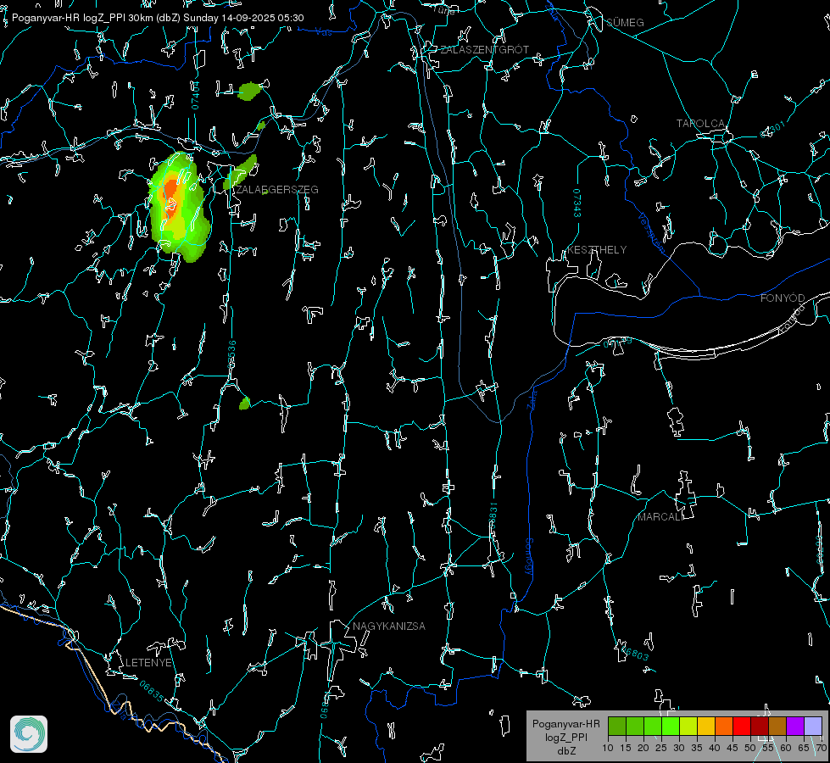Click the small green echo north of Zalaegerszeg
Image resolution: width=830 pixels, height=763 pixels.
pos(249,91)
